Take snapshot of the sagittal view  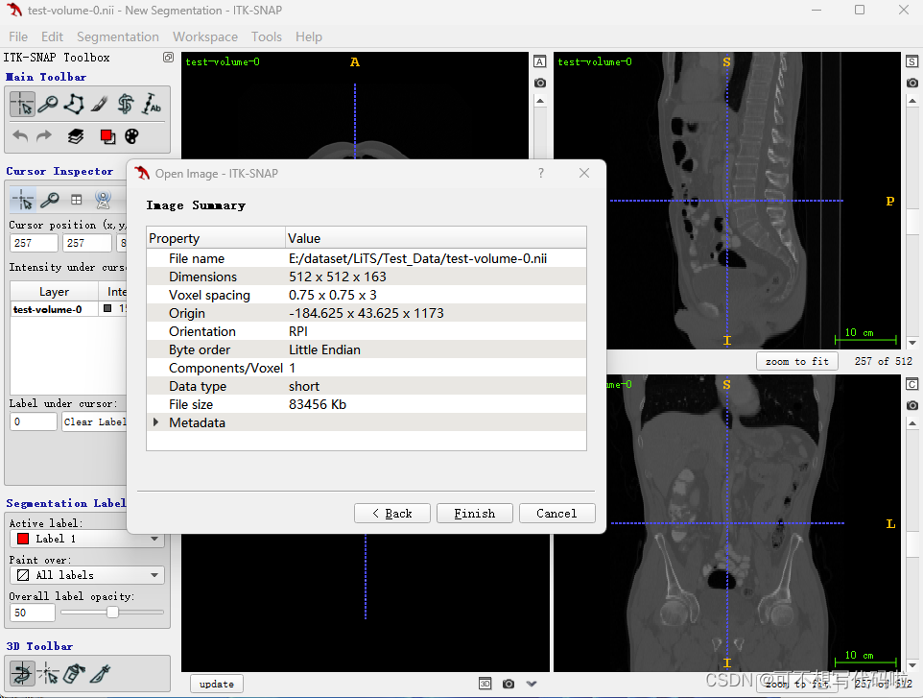point(911,84)
